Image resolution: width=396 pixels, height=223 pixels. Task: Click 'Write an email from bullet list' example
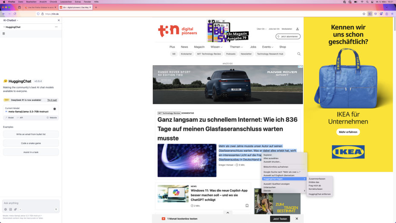point(31,134)
